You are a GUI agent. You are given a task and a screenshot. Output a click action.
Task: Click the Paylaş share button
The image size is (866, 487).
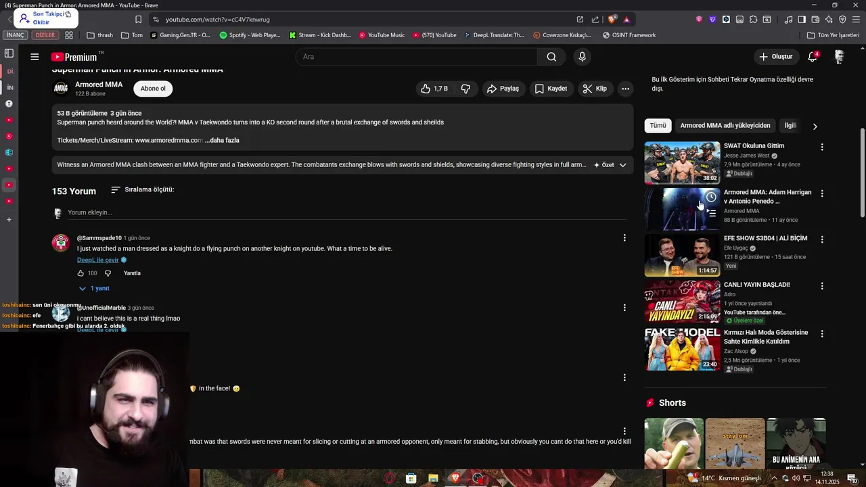click(x=503, y=89)
